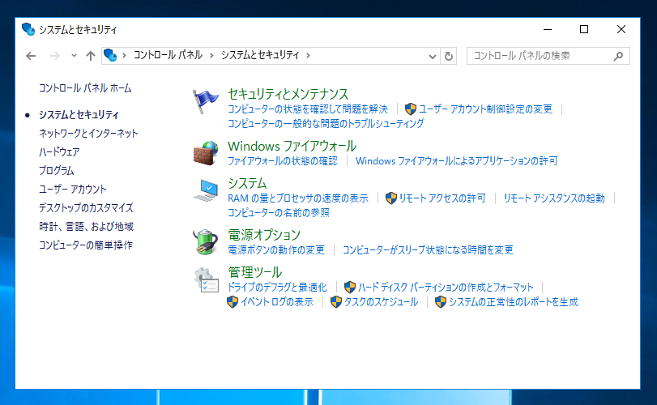Click コンピューターの状態を確認して問題を解決
This screenshot has width=657, height=405.
(308, 109)
